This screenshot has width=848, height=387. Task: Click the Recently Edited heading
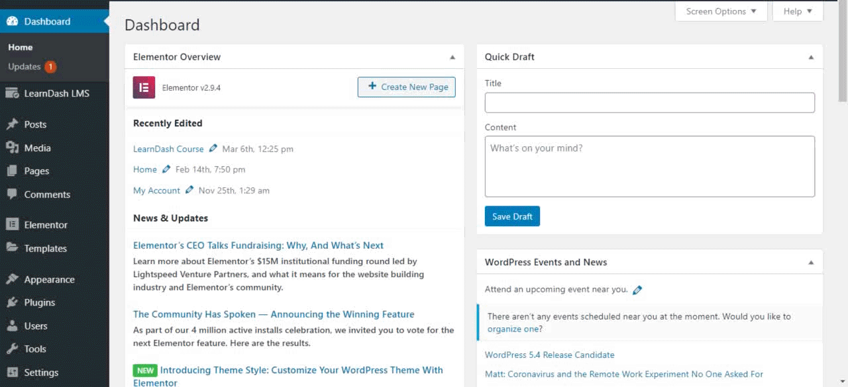click(168, 123)
